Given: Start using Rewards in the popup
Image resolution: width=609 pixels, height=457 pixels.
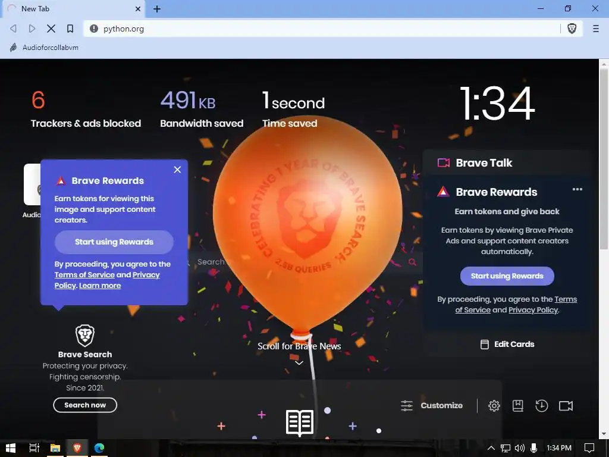Looking at the screenshot, I should click(x=114, y=242).
